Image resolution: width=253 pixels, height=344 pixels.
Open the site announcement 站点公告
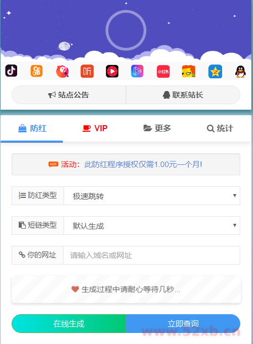click(69, 95)
